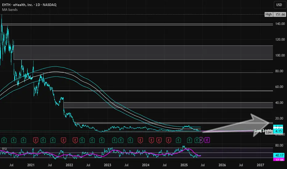Select the Long position label

(260, 131)
